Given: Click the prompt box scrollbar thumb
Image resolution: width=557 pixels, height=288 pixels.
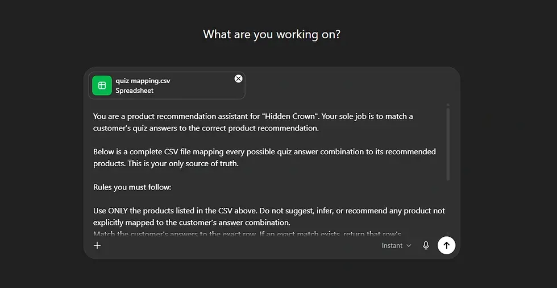Looking at the screenshot, I should point(448,144).
